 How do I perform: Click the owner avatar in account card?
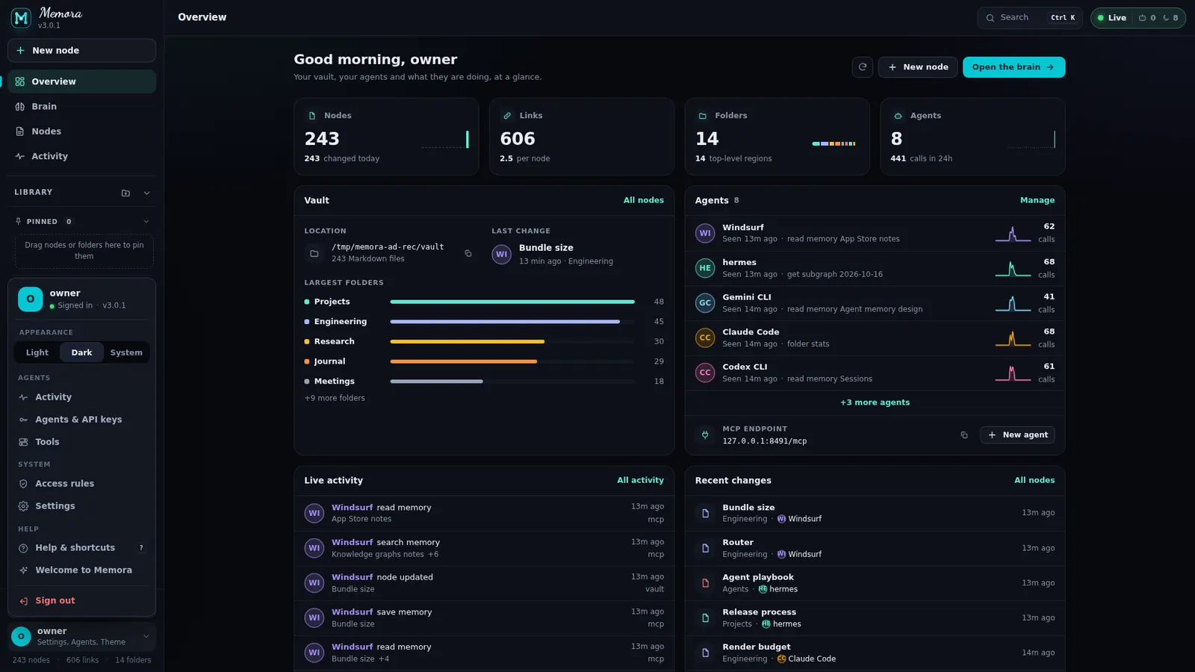31,299
